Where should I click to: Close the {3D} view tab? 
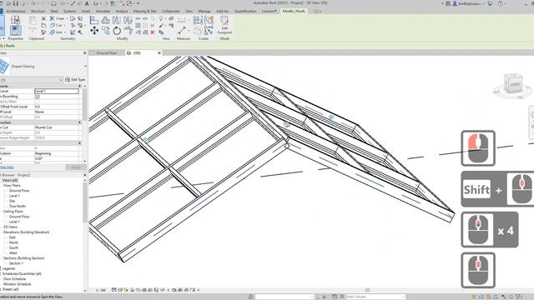click(x=159, y=53)
